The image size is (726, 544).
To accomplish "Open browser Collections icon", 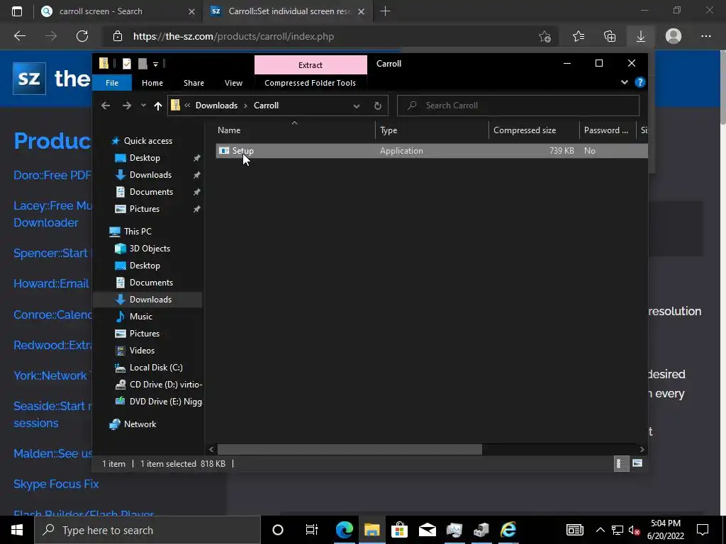I will 610,36.
